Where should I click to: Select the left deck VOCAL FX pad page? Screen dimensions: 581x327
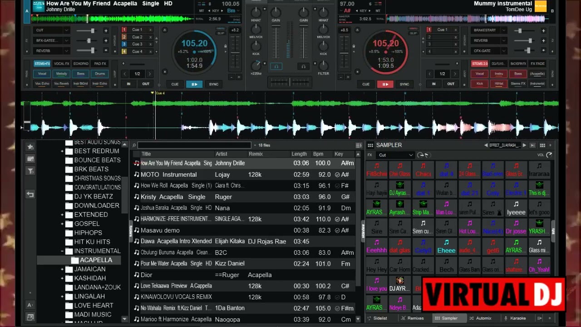click(62, 64)
